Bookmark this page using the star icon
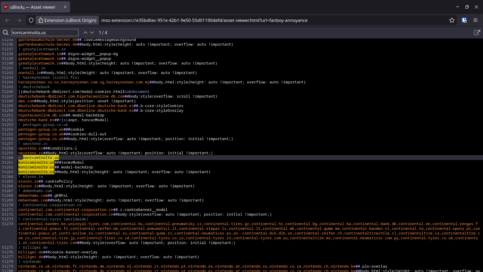 [x=452, y=20]
